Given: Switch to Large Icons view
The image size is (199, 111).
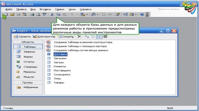Looking at the screenshot, I should 87,36.
